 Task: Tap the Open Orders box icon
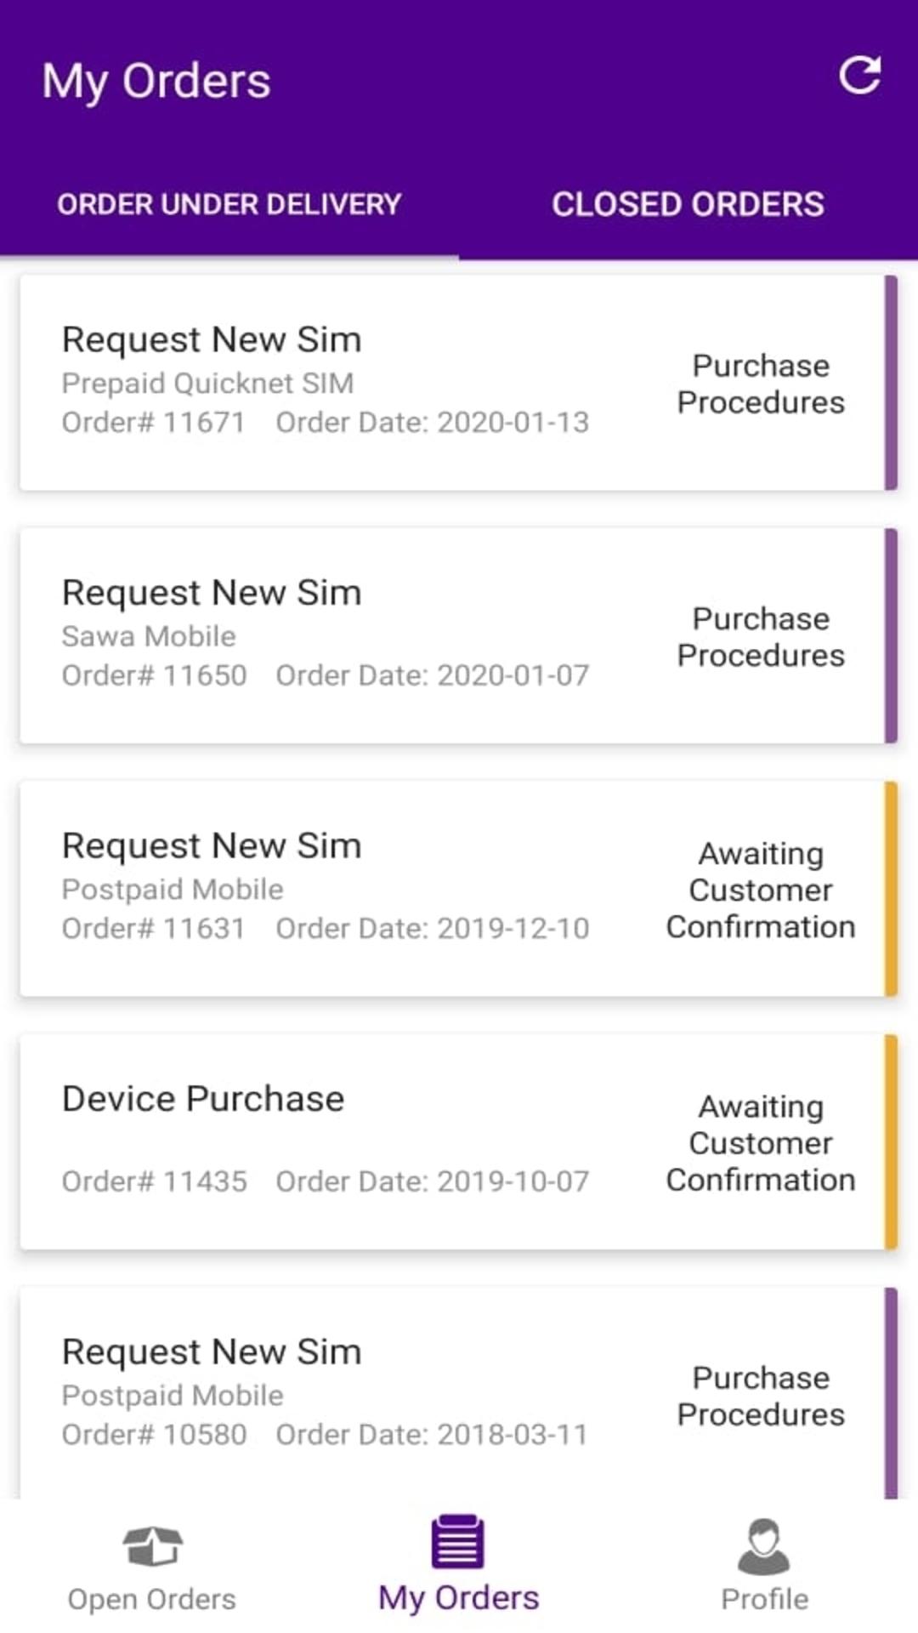click(x=152, y=1545)
